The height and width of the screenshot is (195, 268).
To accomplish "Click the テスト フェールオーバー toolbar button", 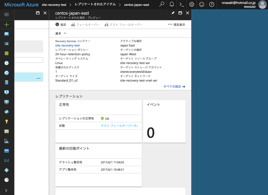I will click(123, 25).
